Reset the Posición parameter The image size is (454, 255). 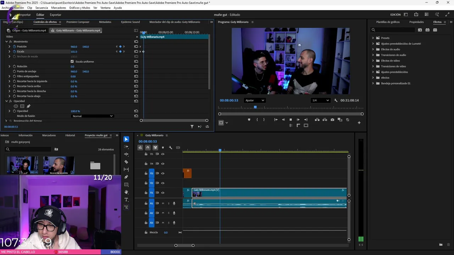136,46
